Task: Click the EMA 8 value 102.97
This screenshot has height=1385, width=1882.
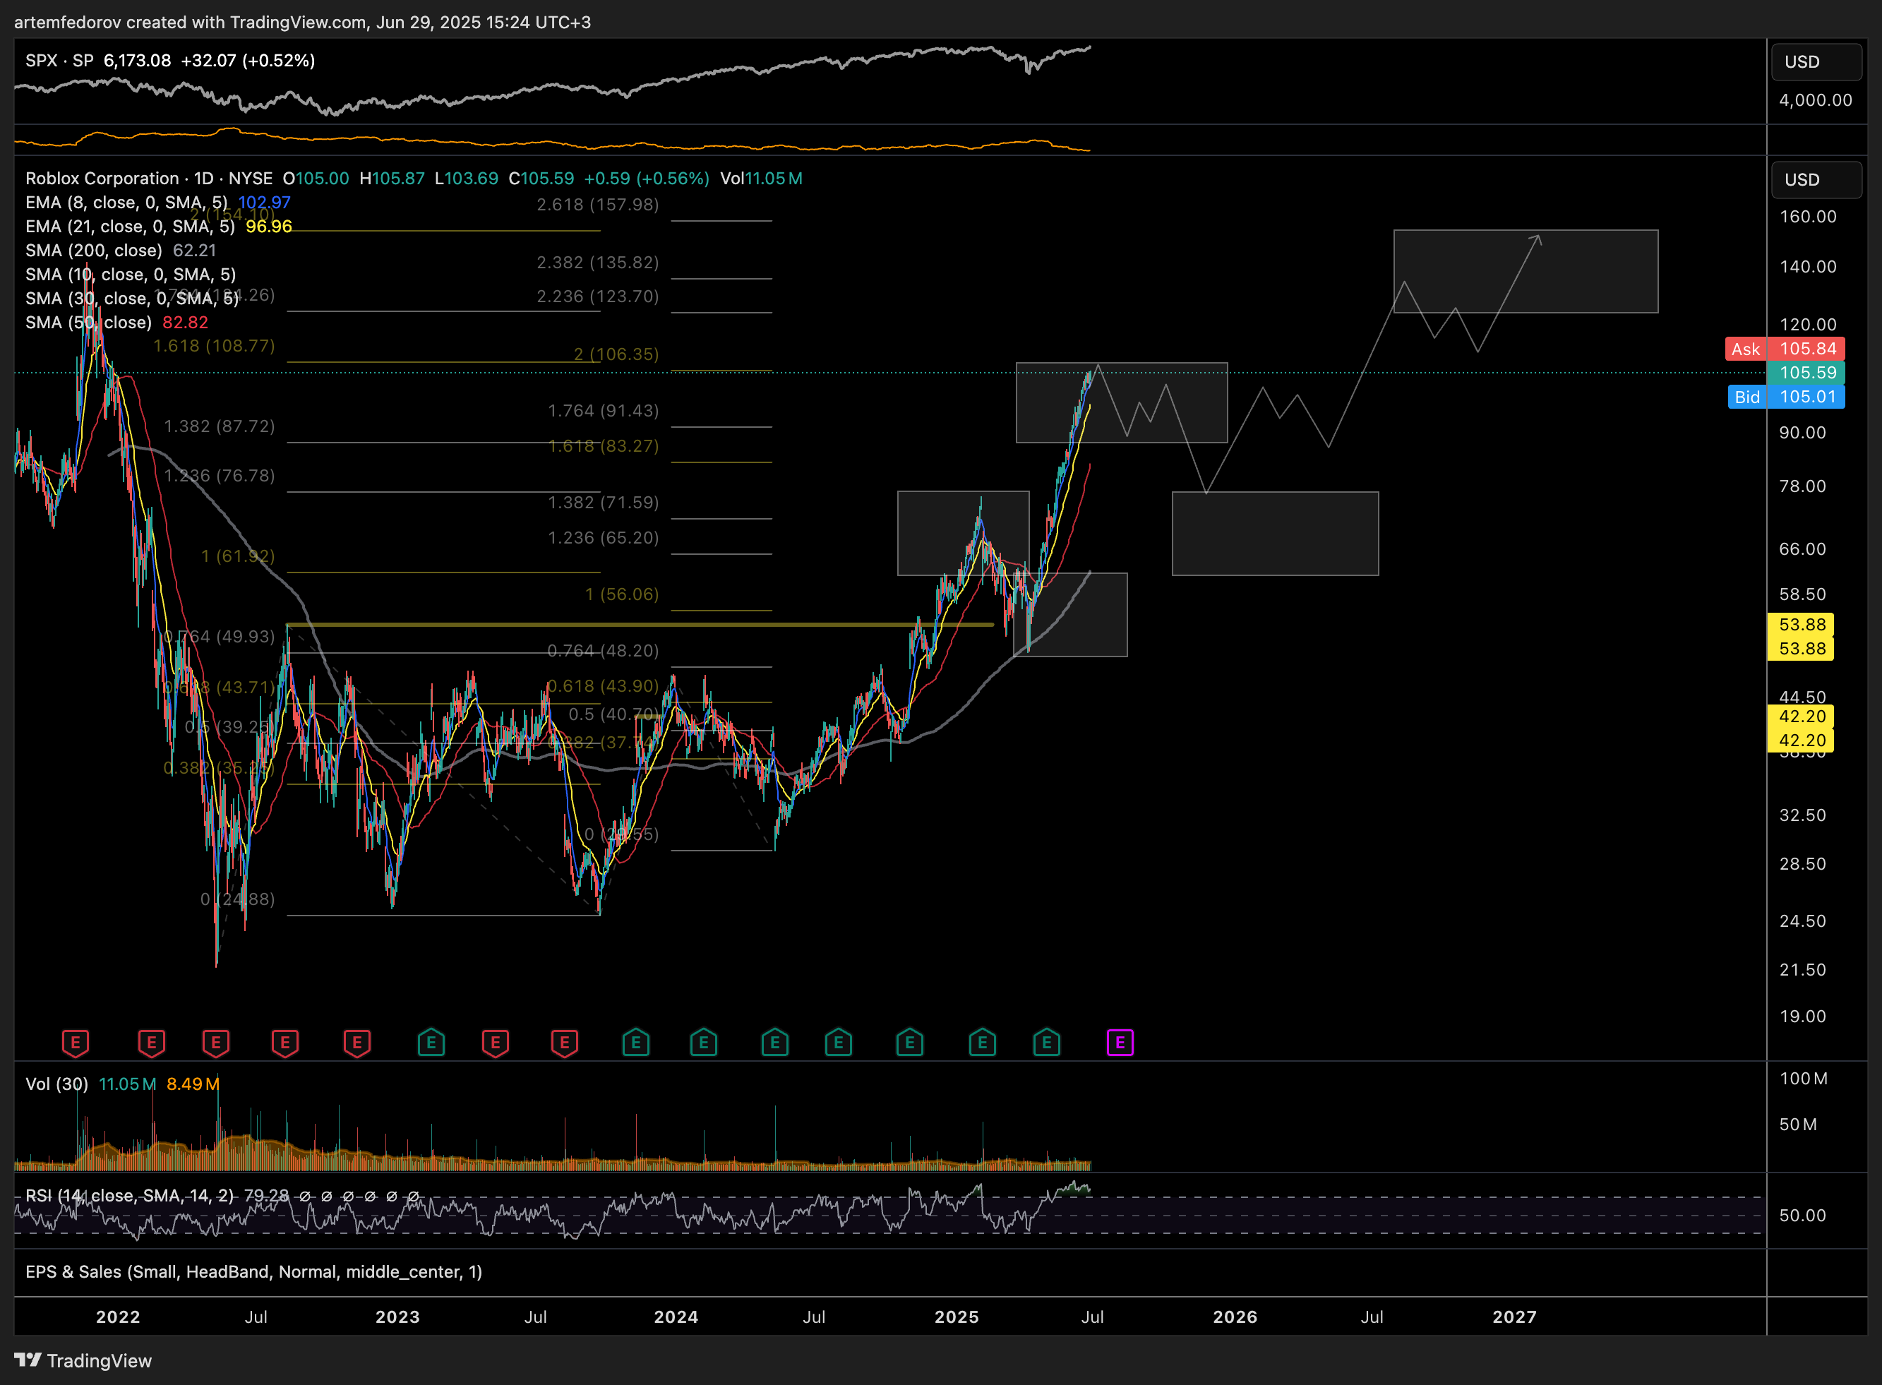Action: click(x=264, y=203)
